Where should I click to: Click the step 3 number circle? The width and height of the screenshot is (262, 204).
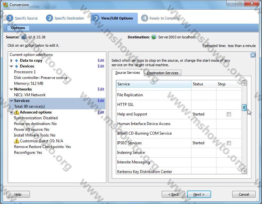[96, 18]
